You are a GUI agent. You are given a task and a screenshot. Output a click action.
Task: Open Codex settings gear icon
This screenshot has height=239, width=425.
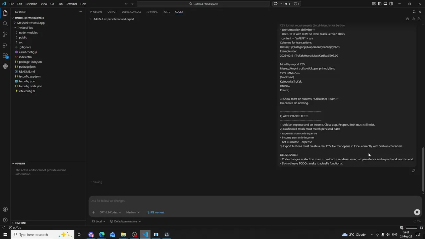413,19
